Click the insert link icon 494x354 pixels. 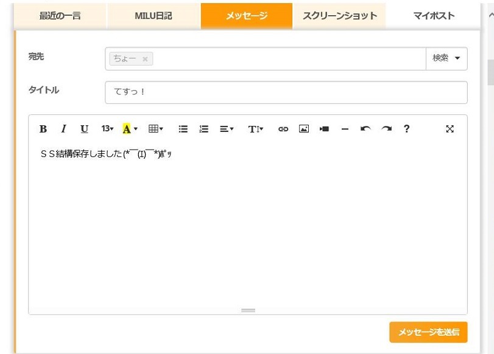283,129
